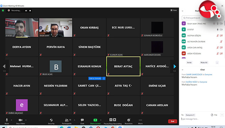Click EMİNE AKÇADAĞ purple avatar tile

[x=22, y=105]
